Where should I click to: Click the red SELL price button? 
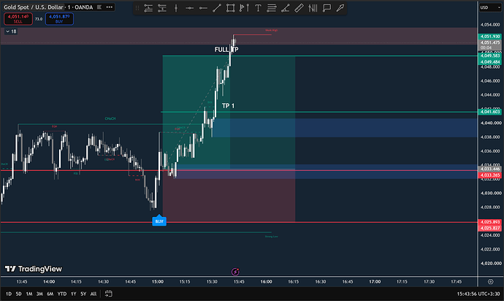[x=18, y=19]
